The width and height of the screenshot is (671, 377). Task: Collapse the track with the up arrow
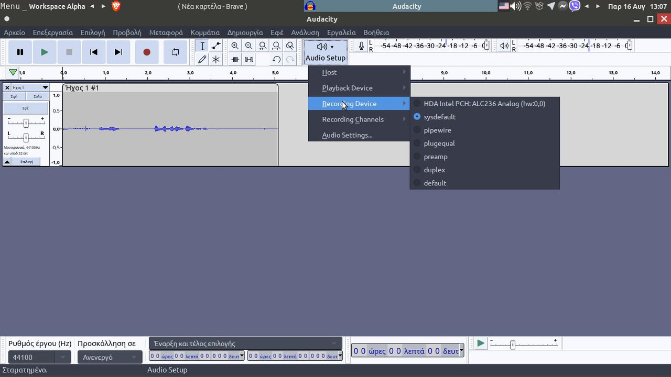click(x=7, y=162)
